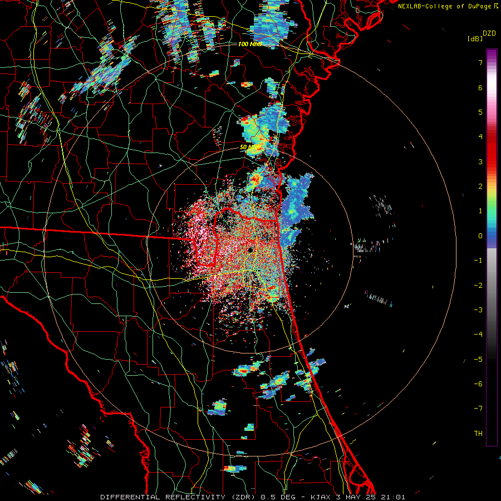Select the 0 value on color scale
This screenshot has width=501, height=501.
click(x=480, y=236)
